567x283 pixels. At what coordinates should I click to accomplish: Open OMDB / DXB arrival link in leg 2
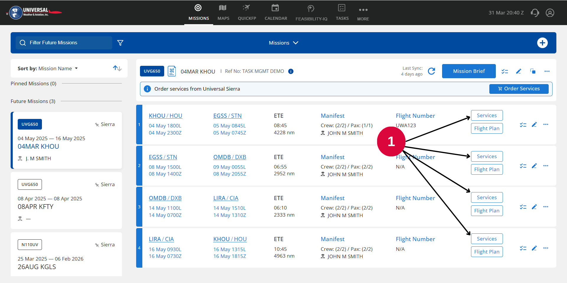[x=230, y=157]
